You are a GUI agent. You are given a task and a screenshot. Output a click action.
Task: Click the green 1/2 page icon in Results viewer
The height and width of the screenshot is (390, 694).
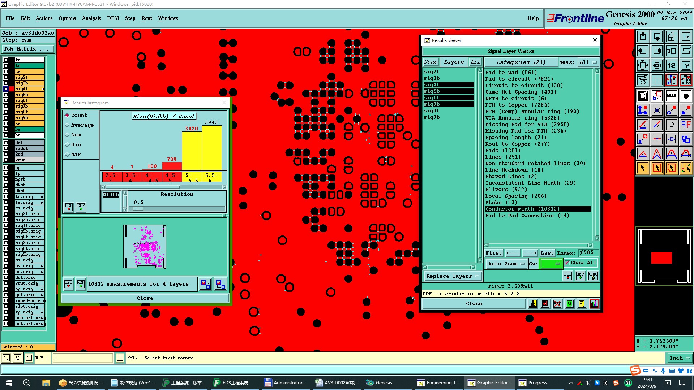[x=570, y=304]
